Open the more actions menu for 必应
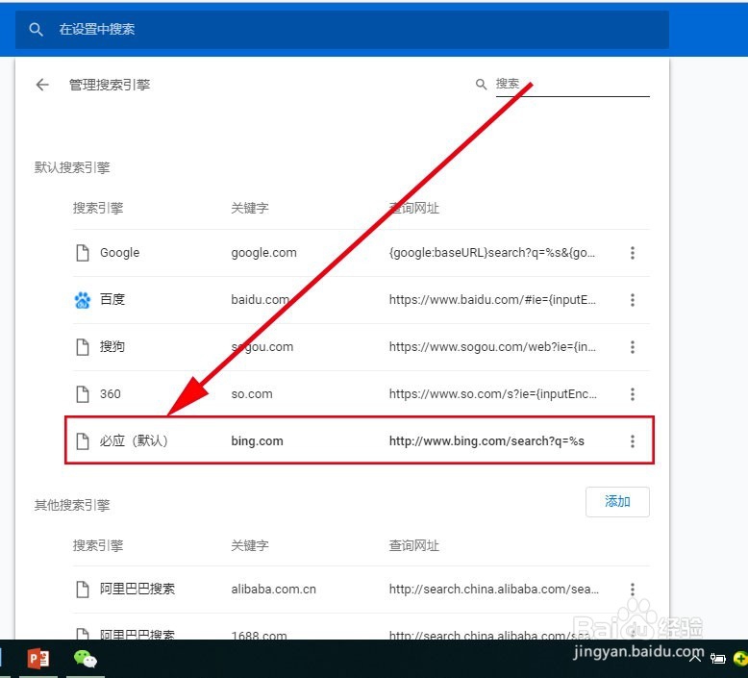 pos(632,440)
